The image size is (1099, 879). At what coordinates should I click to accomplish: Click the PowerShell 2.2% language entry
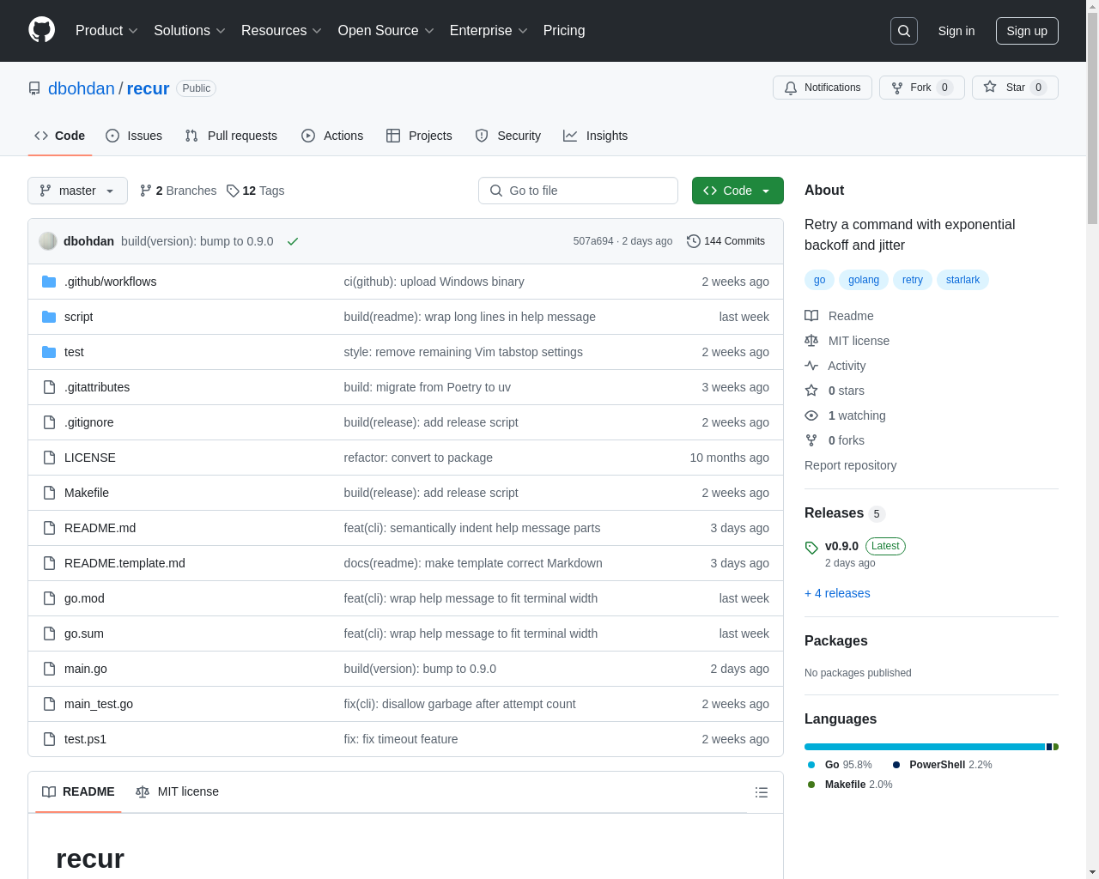pyautogui.click(x=942, y=765)
